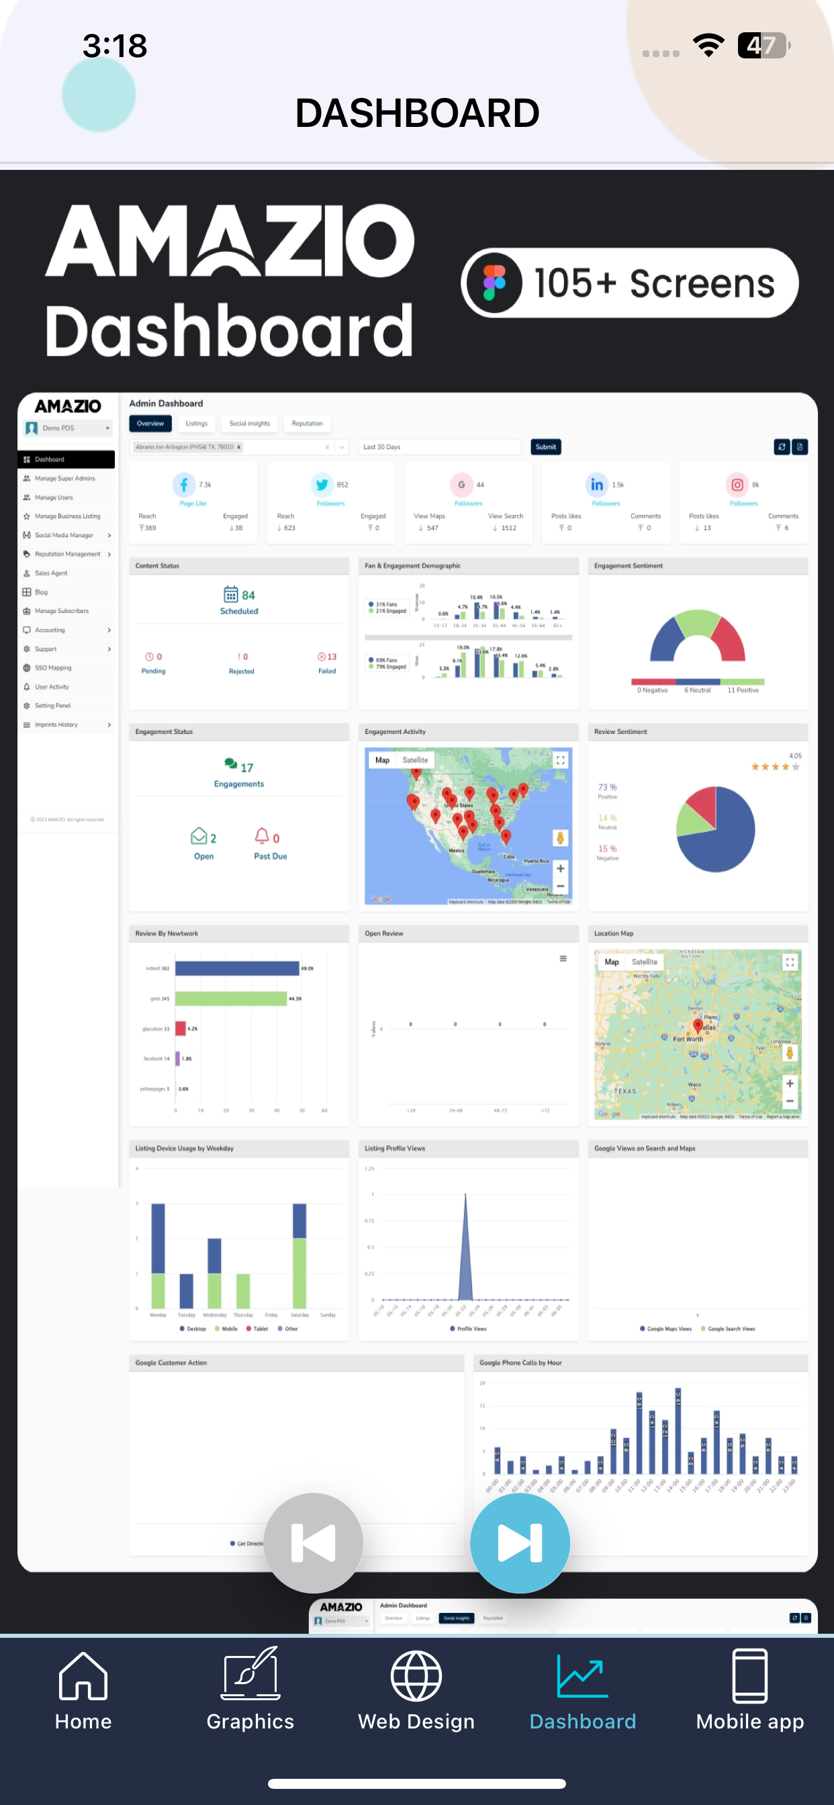Expand Social Media Manager in sidebar
834x1805 pixels.
(66, 535)
